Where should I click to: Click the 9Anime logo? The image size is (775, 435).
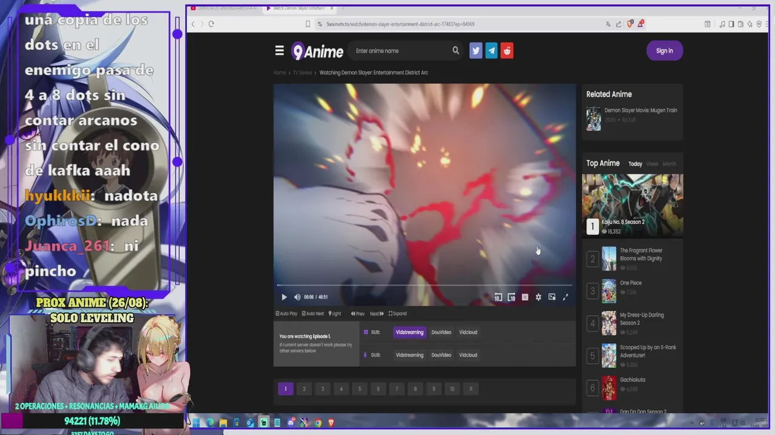click(317, 51)
